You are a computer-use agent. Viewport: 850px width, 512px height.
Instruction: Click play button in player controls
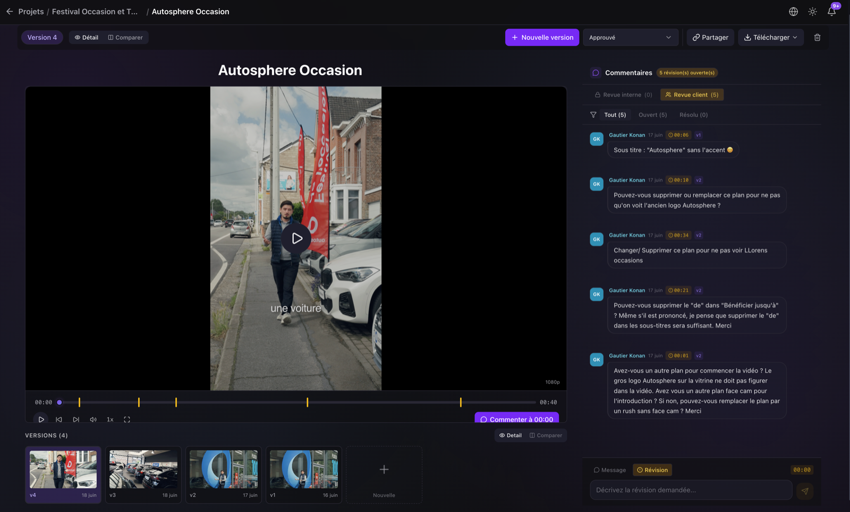tap(41, 419)
